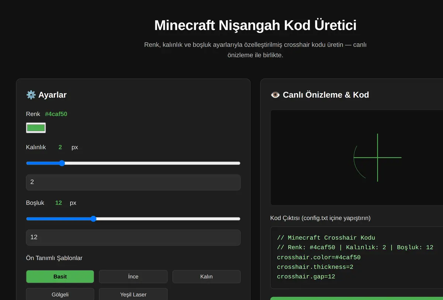Open the green Renk color picker swatch
This screenshot has height=300, width=443.
(36, 128)
